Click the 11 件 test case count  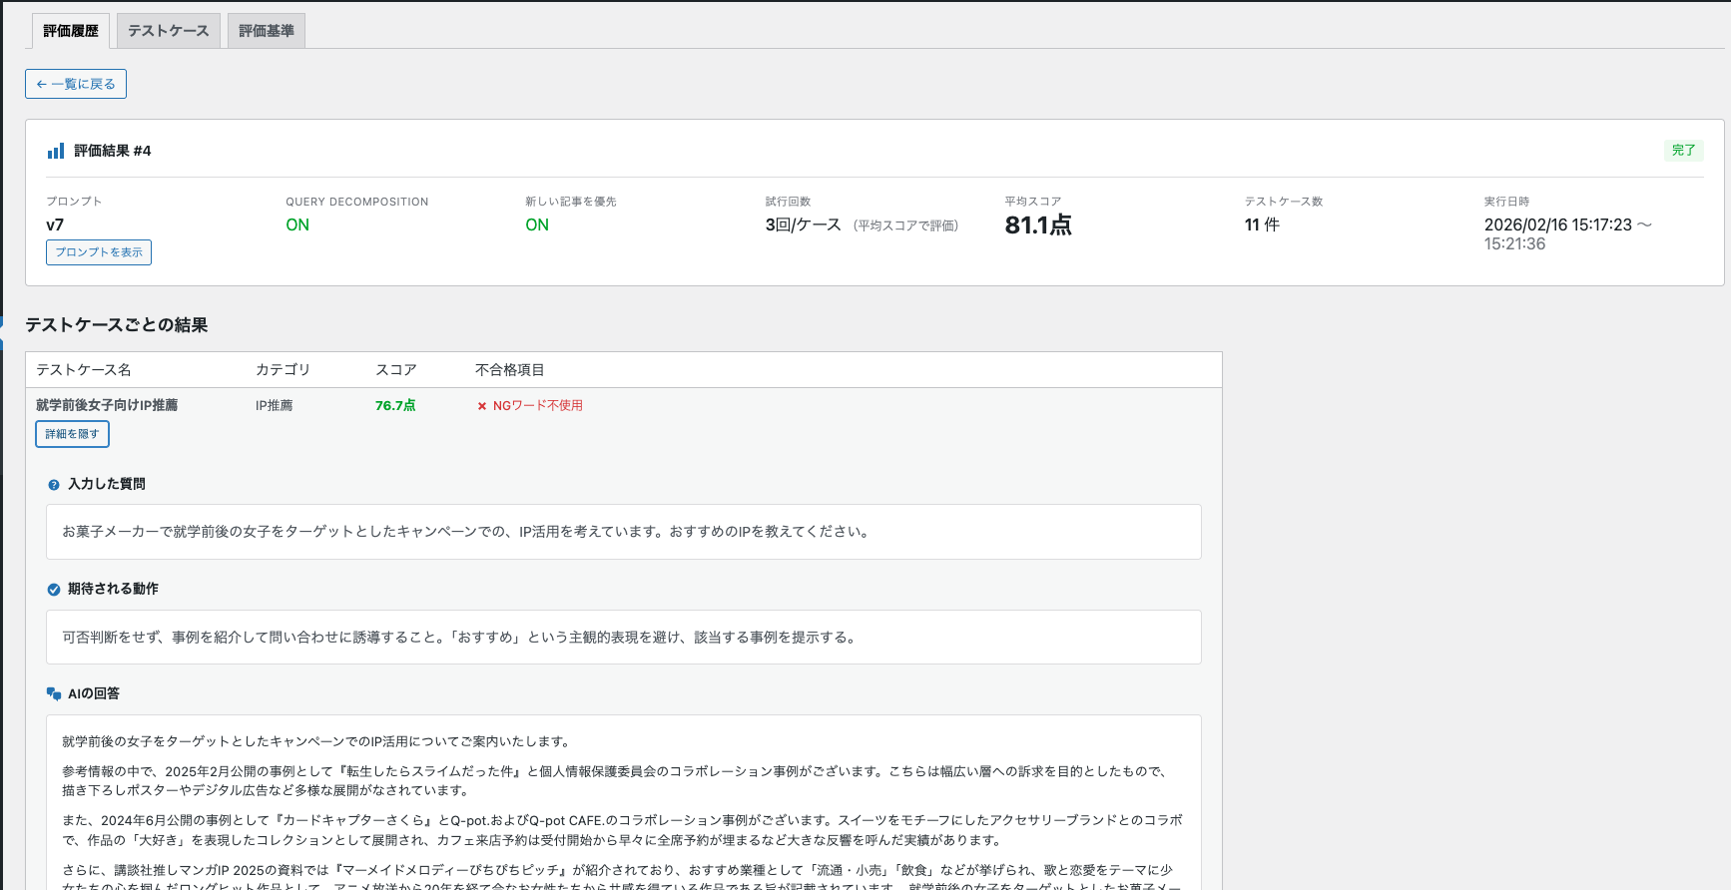pos(1262,225)
